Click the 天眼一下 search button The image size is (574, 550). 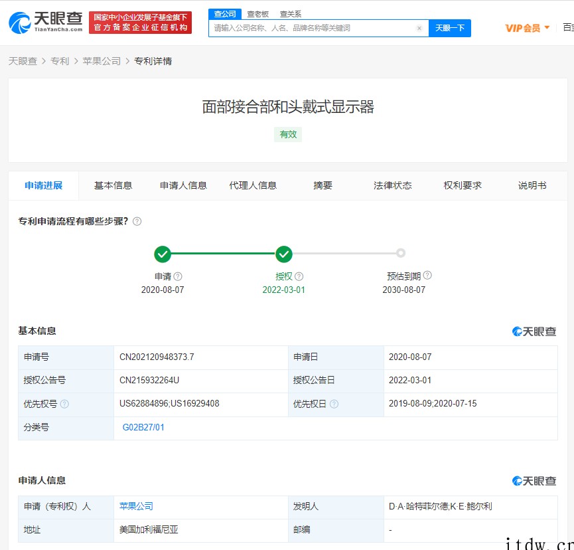pyautogui.click(x=449, y=28)
